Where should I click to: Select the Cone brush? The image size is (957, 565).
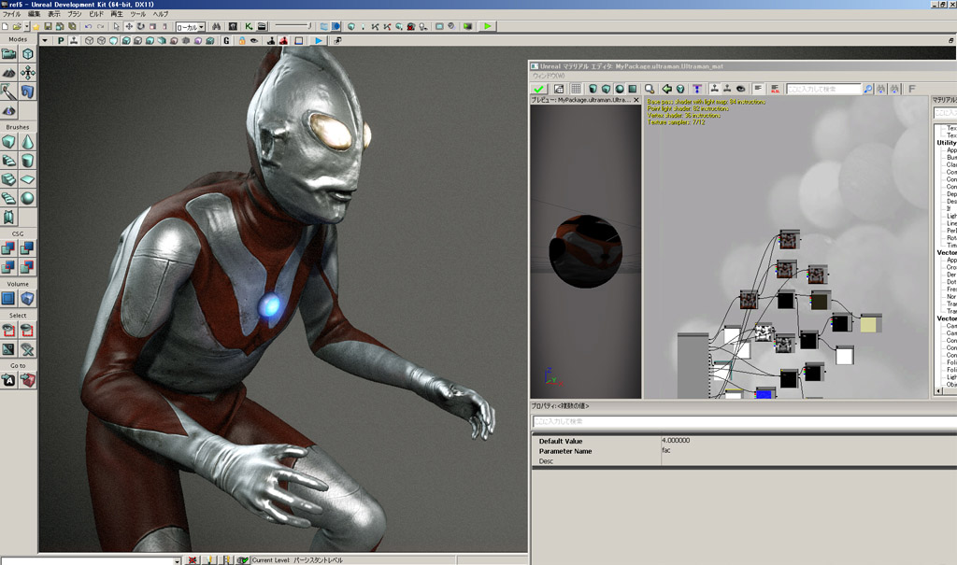click(x=27, y=142)
